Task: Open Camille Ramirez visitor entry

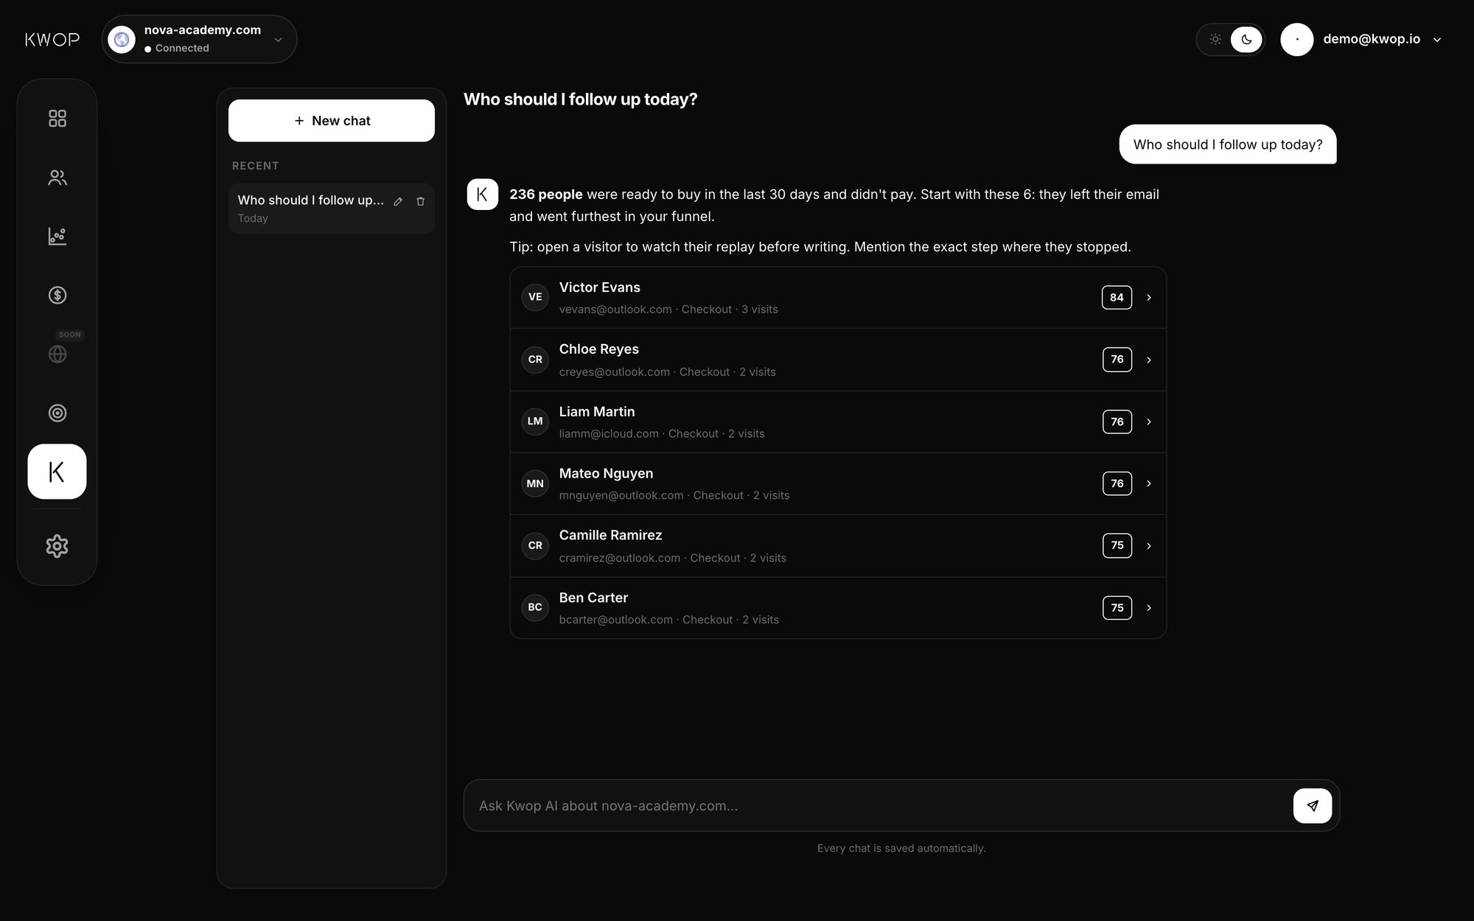Action: point(838,546)
